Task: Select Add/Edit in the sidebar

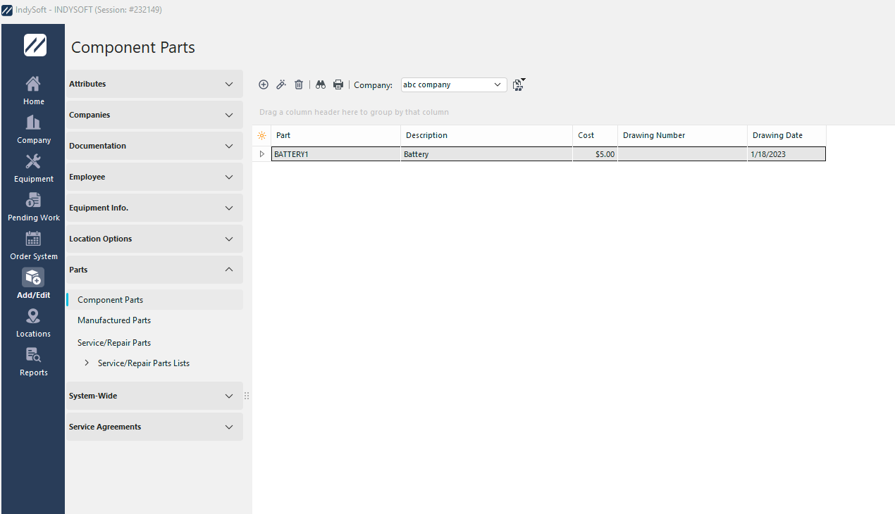Action: point(33,284)
